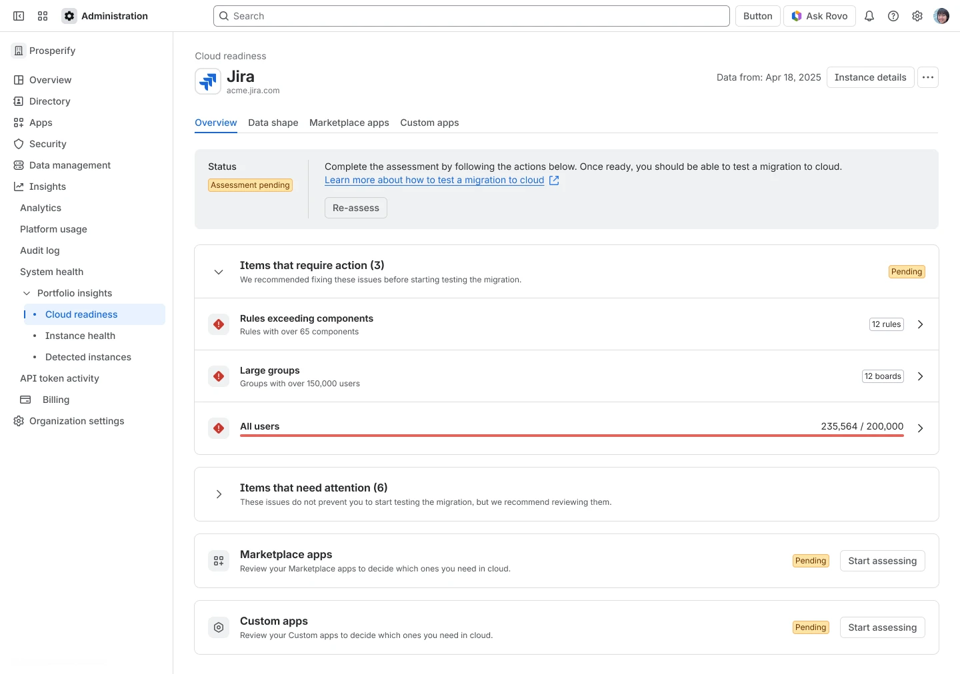Image resolution: width=960 pixels, height=674 pixels.
Task: Open Cloud readiness in the sidebar
Action: click(x=94, y=314)
